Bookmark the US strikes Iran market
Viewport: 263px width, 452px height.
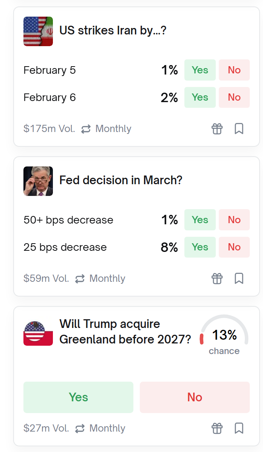click(x=239, y=129)
